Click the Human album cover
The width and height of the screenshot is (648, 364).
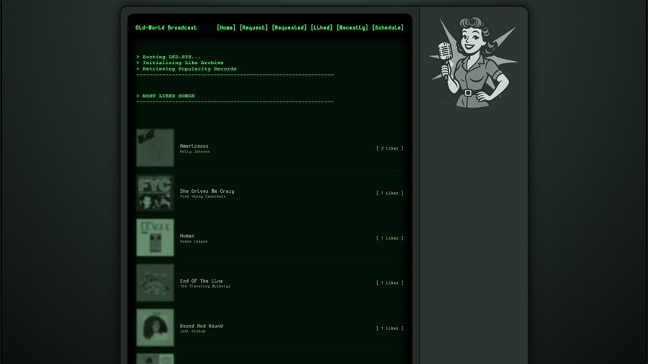155,237
